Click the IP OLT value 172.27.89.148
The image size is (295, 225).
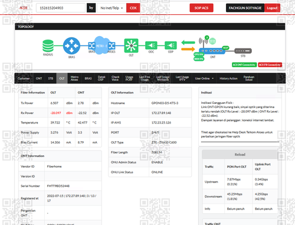click(161, 113)
